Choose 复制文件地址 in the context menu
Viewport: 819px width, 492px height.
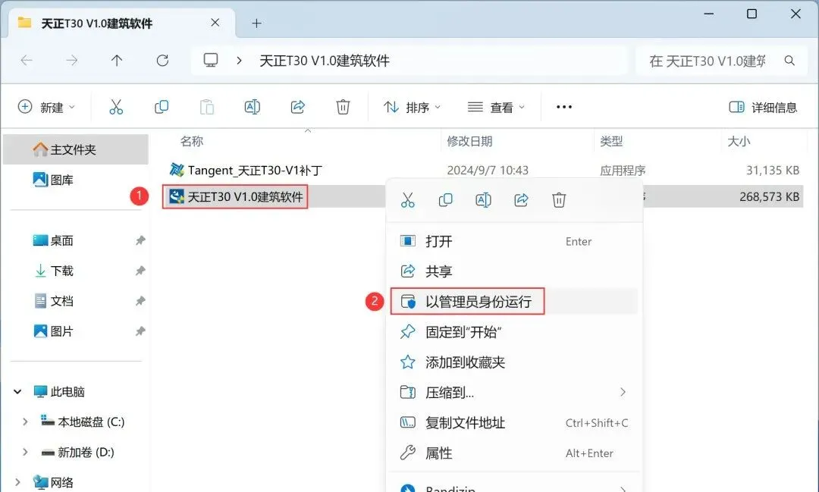[514, 422]
